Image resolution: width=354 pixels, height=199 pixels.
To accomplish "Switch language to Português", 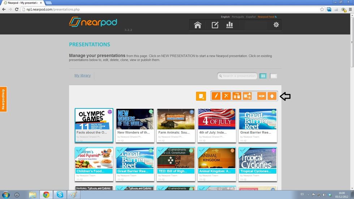I will pos(238,17).
